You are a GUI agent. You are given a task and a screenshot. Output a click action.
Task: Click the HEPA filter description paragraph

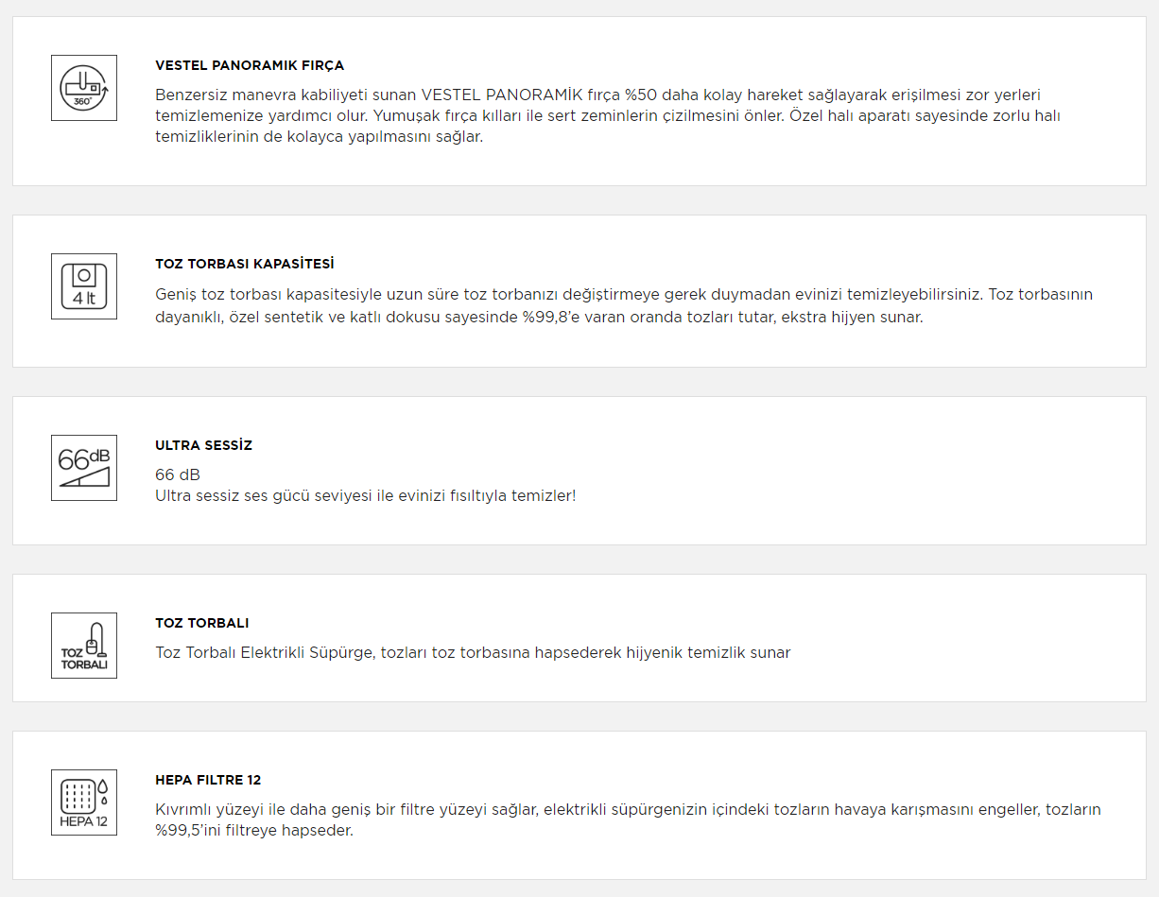pos(628,819)
